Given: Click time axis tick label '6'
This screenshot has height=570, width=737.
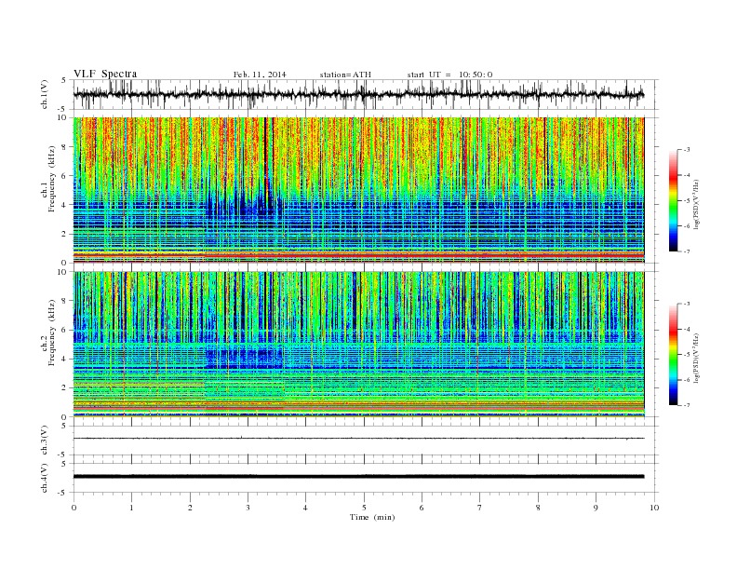Looking at the screenshot, I should tap(422, 508).
